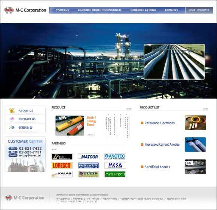Click MORE next to PRODUCT LIST heading
Viewport: 217px width, 210px height.
(205, 109)
